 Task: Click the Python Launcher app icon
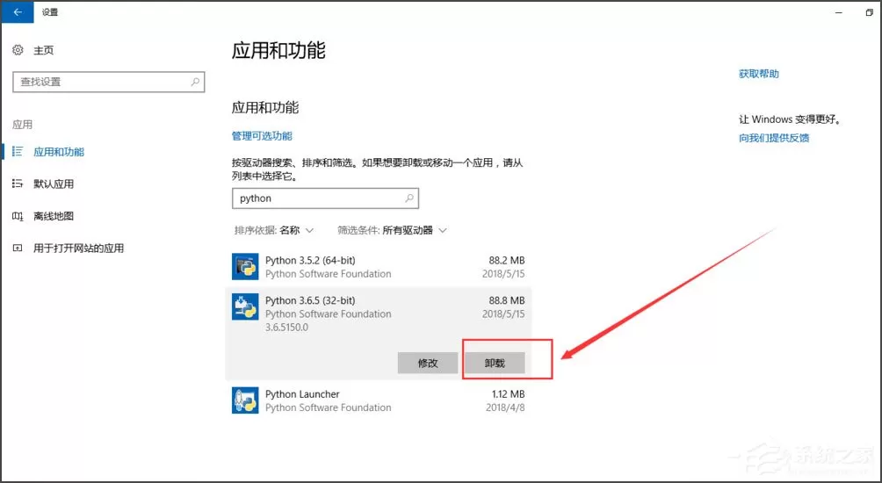245,400
